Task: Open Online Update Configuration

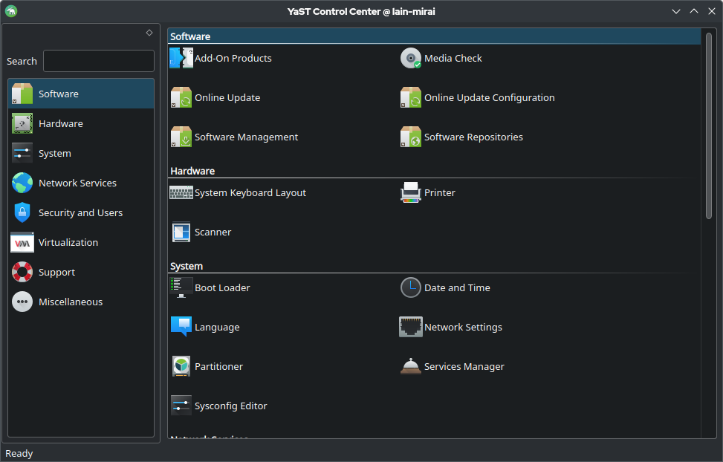Action: [x=489, y=98]
